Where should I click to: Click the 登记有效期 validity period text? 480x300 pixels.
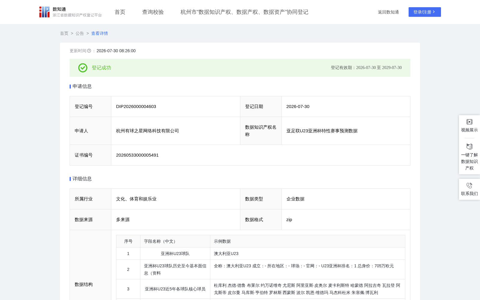pos(366,68)
